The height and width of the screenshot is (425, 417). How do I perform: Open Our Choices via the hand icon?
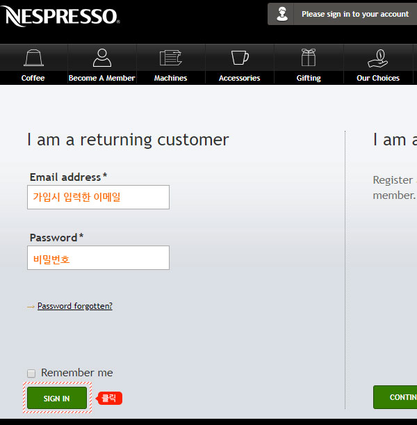pyautogui.click(x=377, y=58)
